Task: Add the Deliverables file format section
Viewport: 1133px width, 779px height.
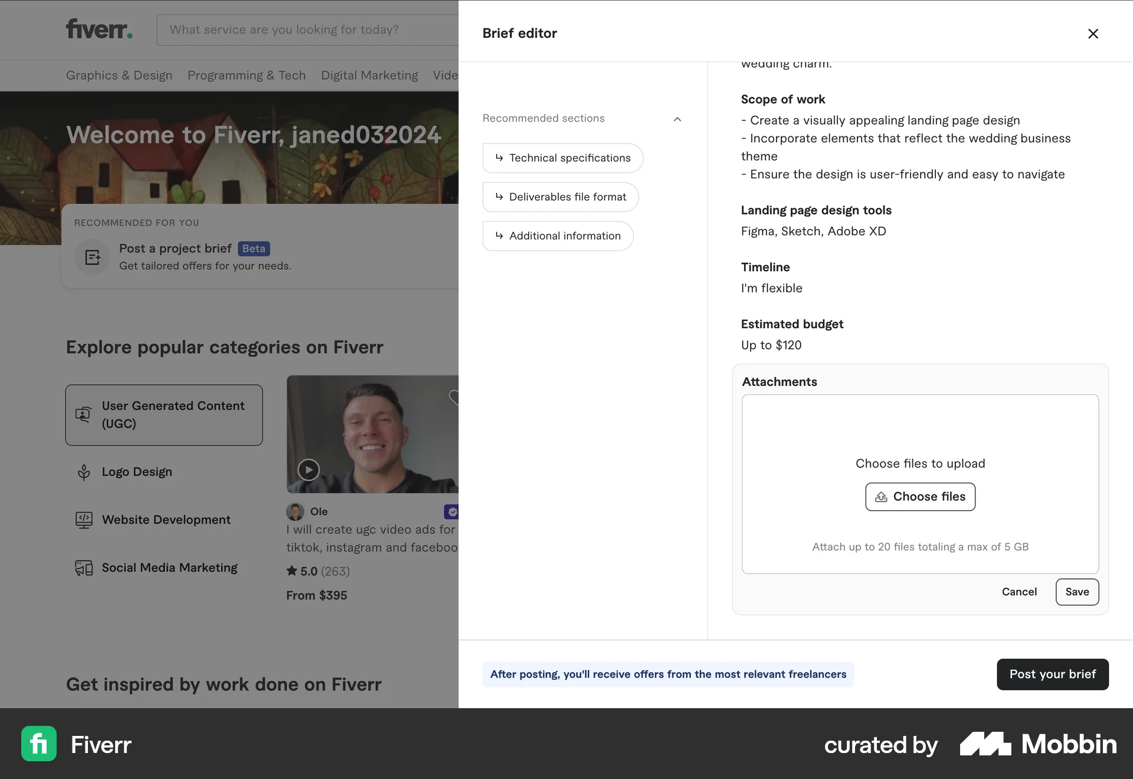Action: click(x=560, y=197)
